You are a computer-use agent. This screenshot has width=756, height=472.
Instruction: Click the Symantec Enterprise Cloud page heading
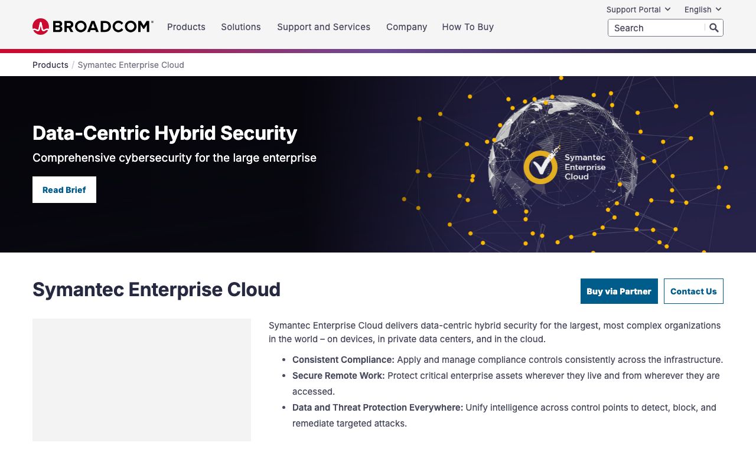tap(157, 290)
